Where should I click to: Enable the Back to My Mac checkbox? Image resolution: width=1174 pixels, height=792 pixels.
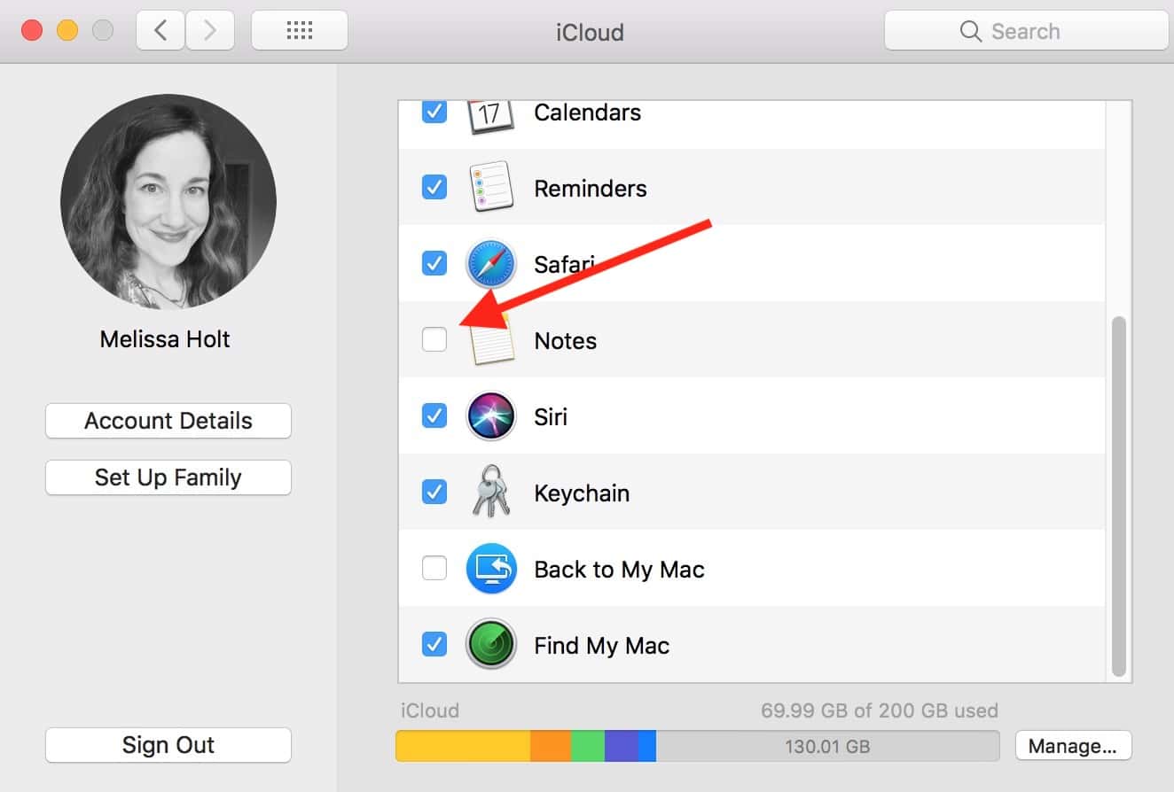pos(434,568)
